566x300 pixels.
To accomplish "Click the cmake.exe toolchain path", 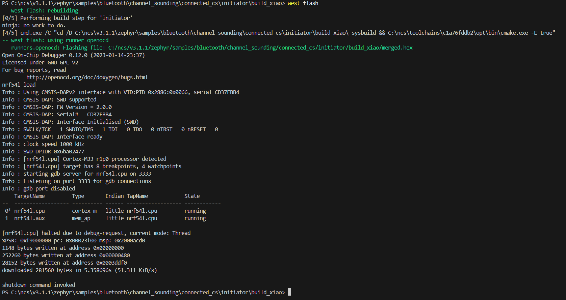I will pyautogui.click(x=458, y=33).
